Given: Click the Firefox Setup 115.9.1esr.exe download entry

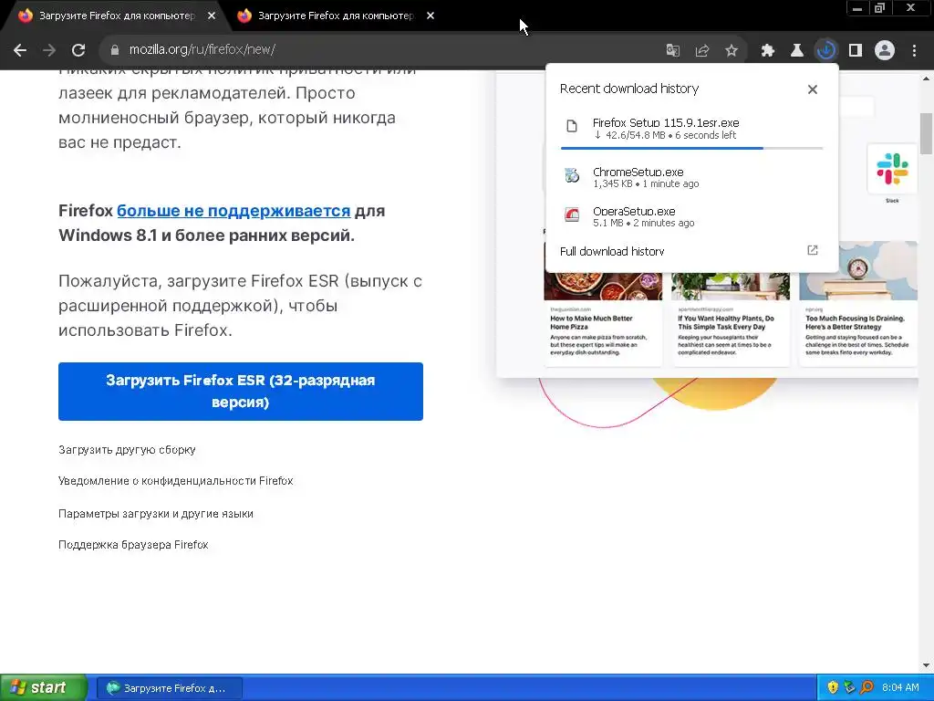Looking at the screenshot, I should pos(691,130).
